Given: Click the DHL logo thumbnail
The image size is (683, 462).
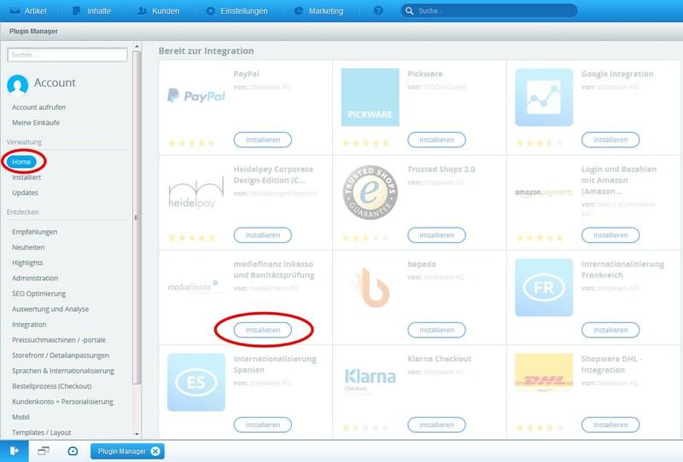Looking at the screenshot, I should [544, 373].
